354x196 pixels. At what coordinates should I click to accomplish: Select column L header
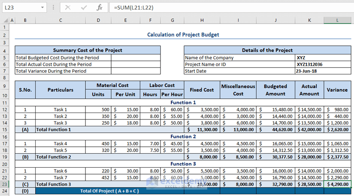tap(337, 21)
